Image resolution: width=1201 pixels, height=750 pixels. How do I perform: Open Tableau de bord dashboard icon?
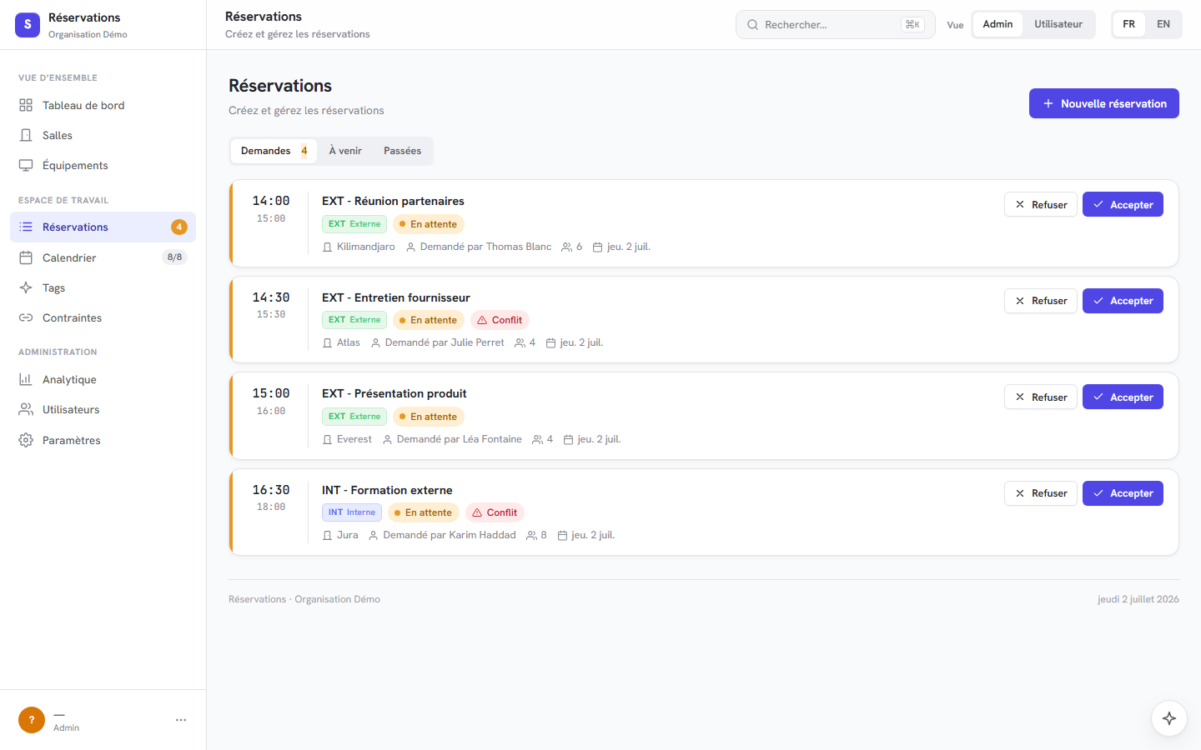(26, 105)
